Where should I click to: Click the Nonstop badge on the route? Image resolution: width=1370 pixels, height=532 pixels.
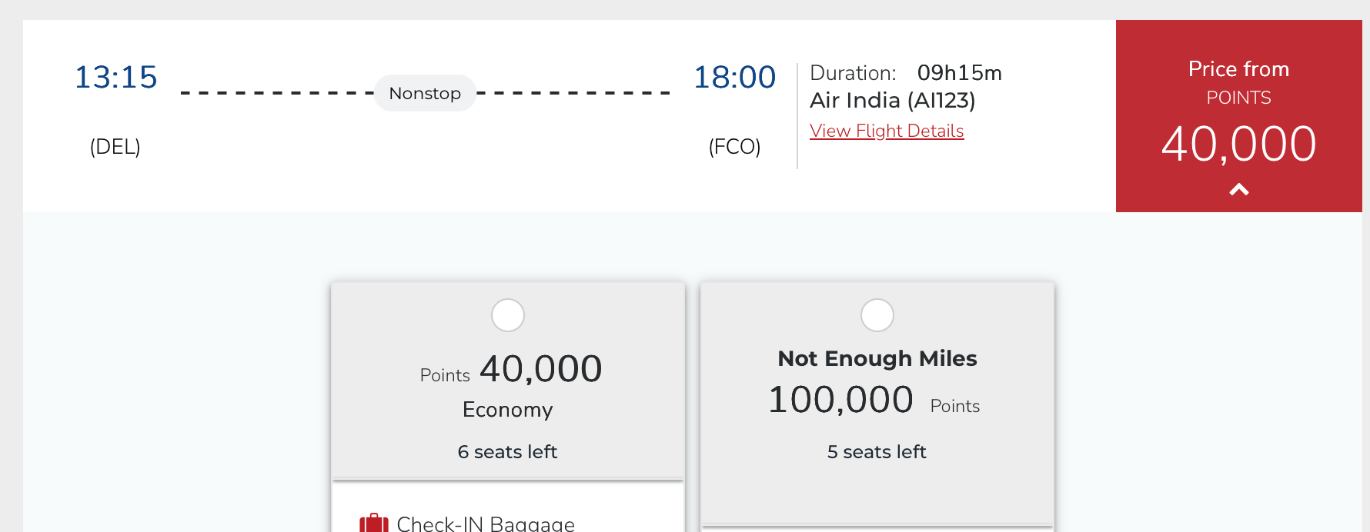[x=425, y=93]
